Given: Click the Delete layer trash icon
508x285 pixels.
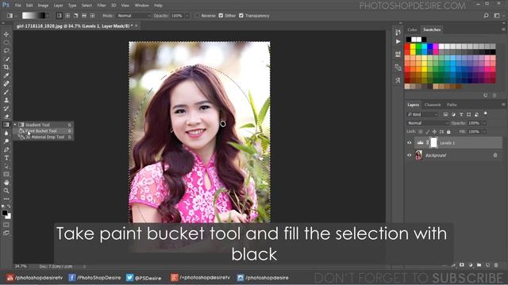Looking at the screenshot, I should click(496, 265).
